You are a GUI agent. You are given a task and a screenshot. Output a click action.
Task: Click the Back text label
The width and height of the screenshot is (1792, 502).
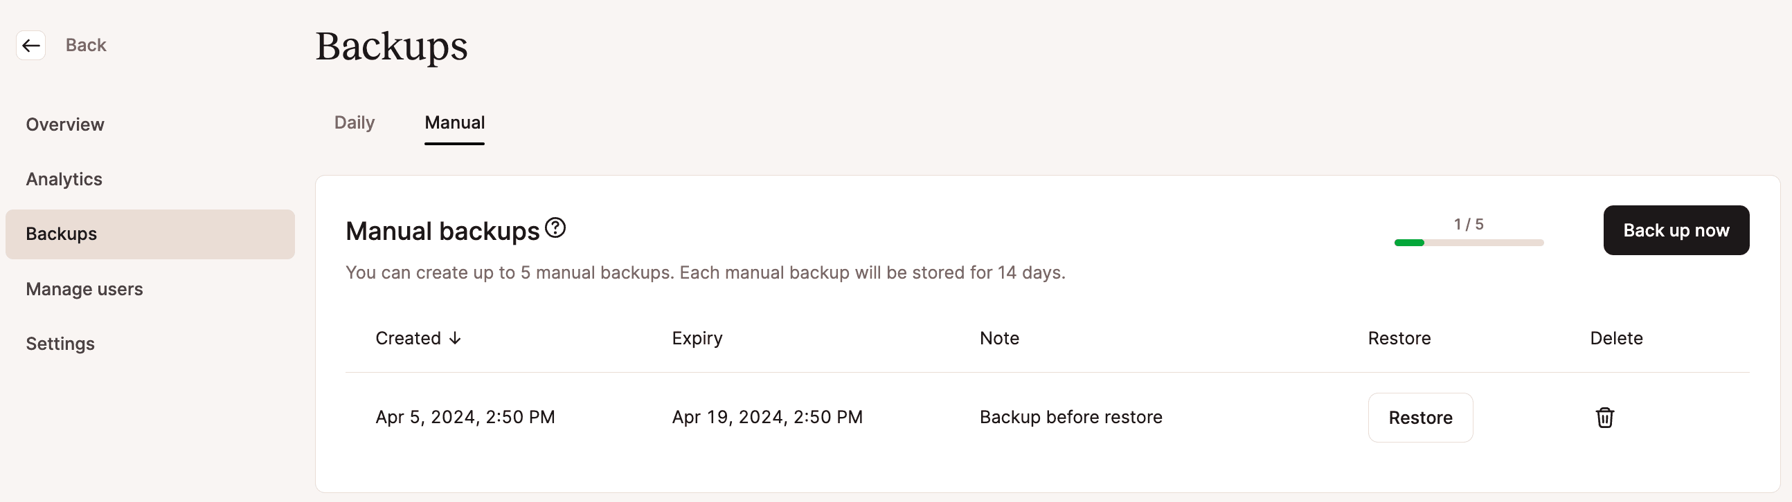pyautogui.click(x=86, y=44)
